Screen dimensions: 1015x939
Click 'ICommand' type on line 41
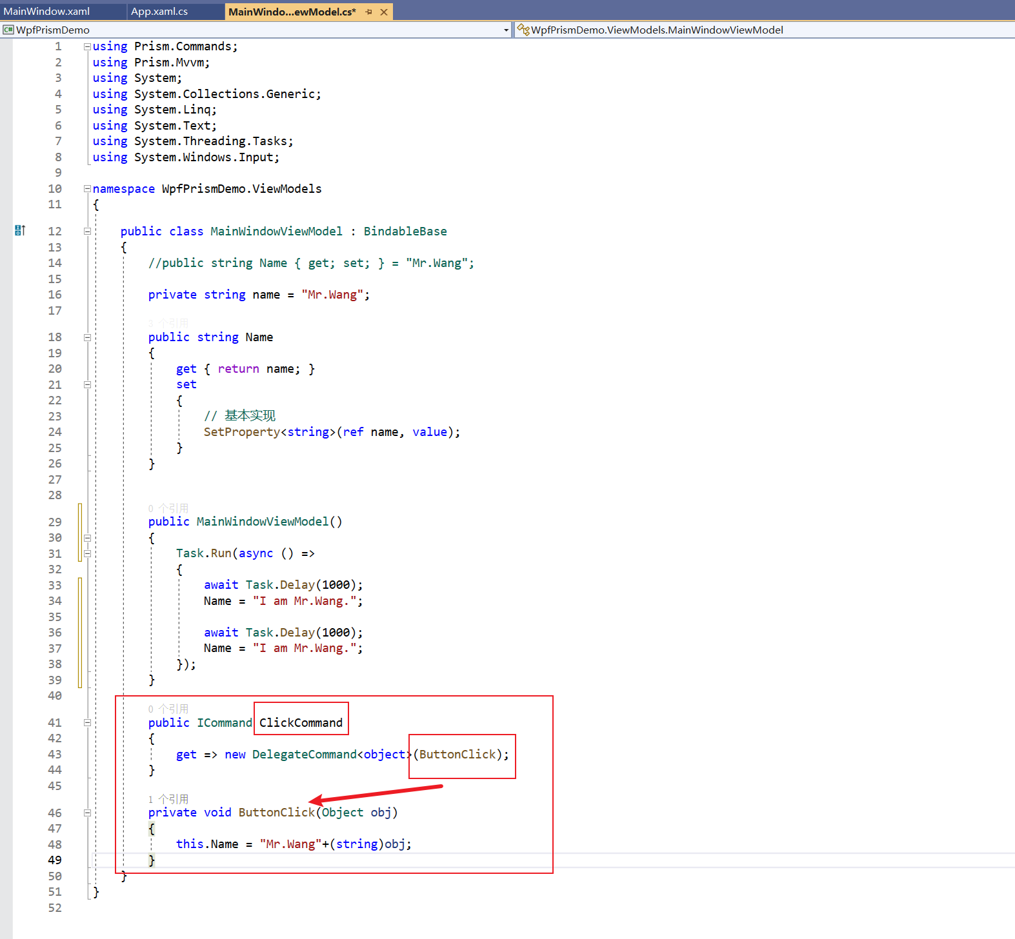pos(225,723)
